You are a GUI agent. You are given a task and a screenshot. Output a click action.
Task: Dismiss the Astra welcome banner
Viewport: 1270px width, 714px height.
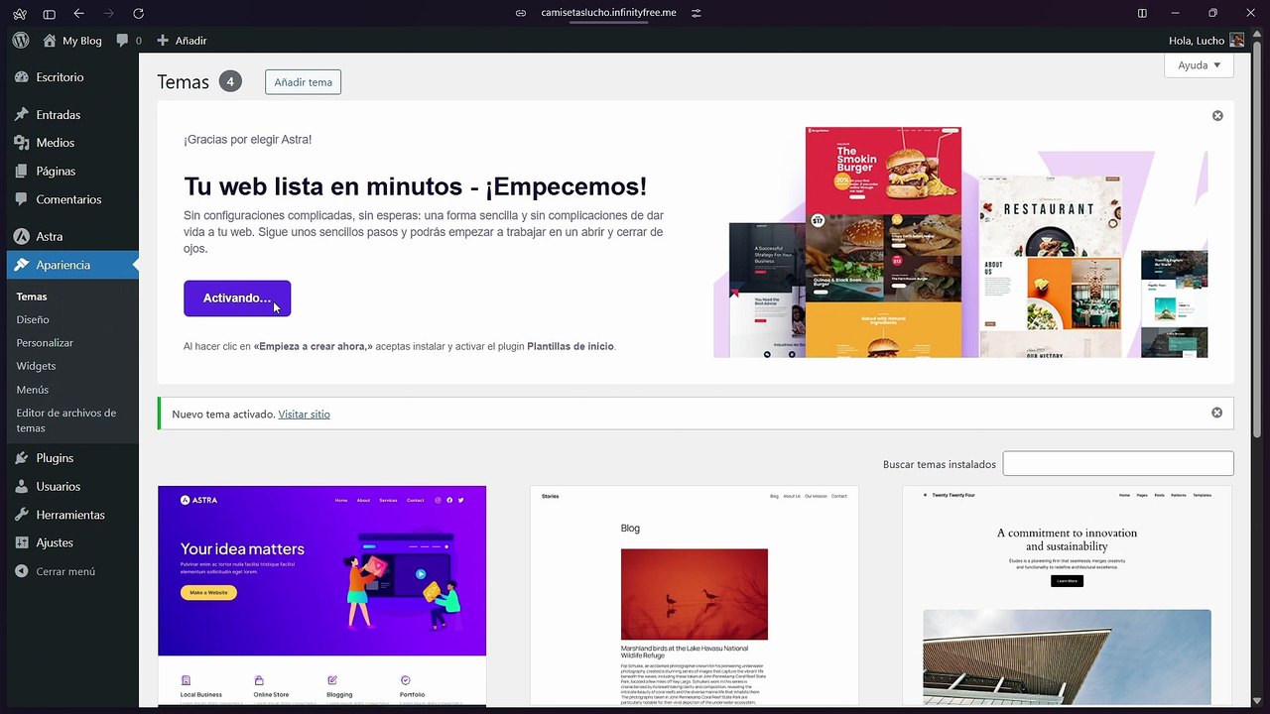(x=1217, y=116)
